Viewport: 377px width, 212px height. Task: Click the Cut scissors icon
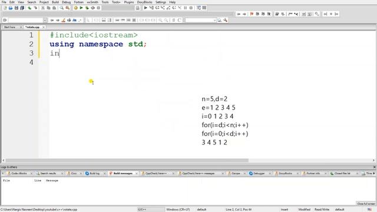(x=43, y=8)
